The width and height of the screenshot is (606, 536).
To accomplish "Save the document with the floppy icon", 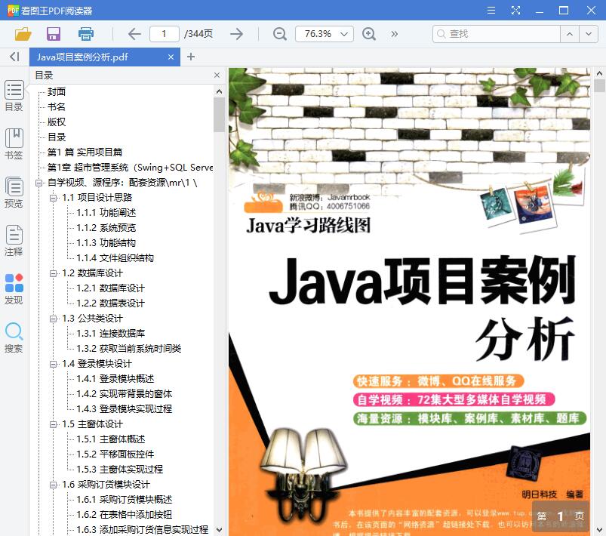I will pyautogui.click(x=54, y=34).
